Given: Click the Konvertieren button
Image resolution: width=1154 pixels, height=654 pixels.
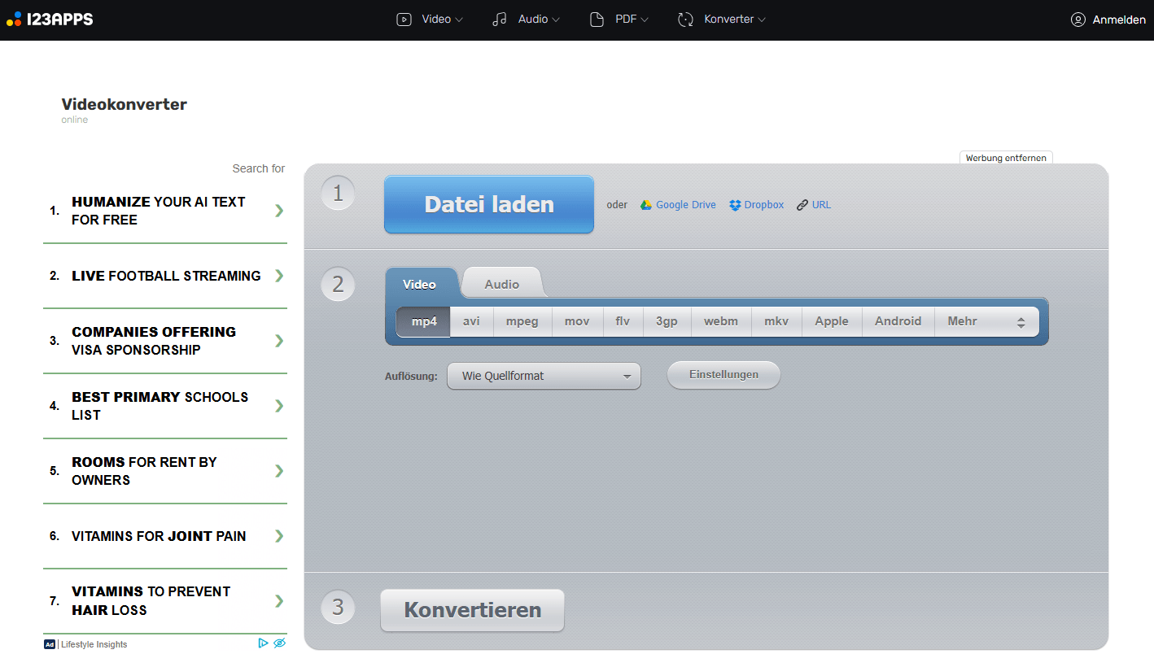Looking at the screenshot, I should pyautogui.click(x=472, y=610).
